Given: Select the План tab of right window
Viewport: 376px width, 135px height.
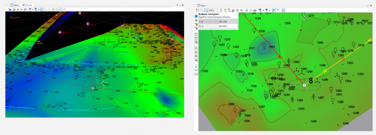Looking at the screenshot, I should [x=201, y=6].
